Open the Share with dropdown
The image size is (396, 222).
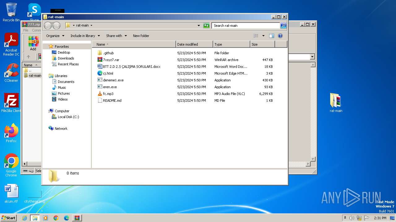click(116, 36)
